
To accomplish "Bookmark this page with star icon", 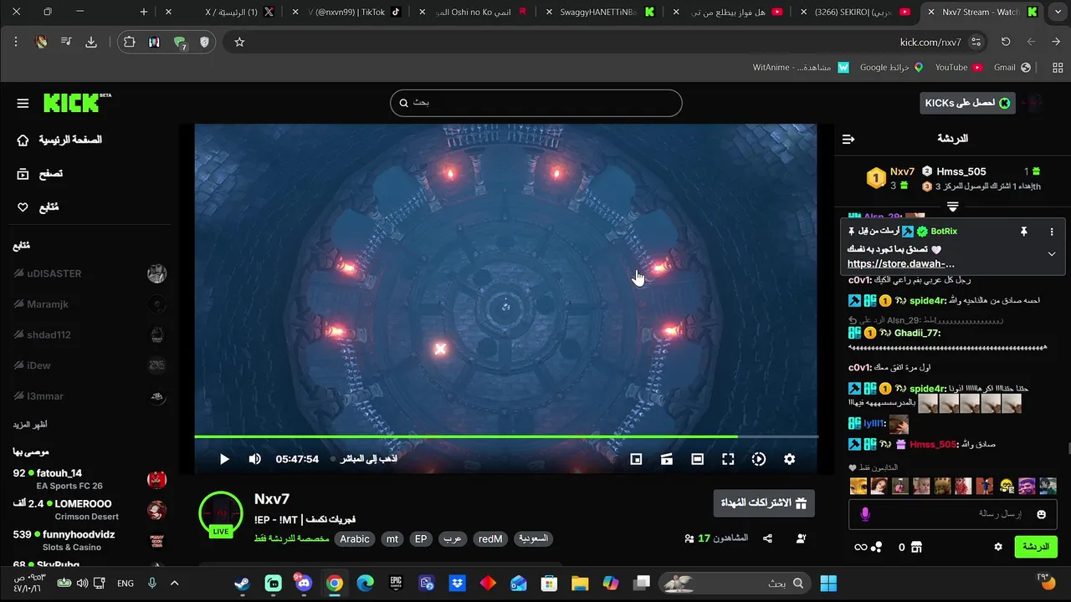I will tap(239, 42).
